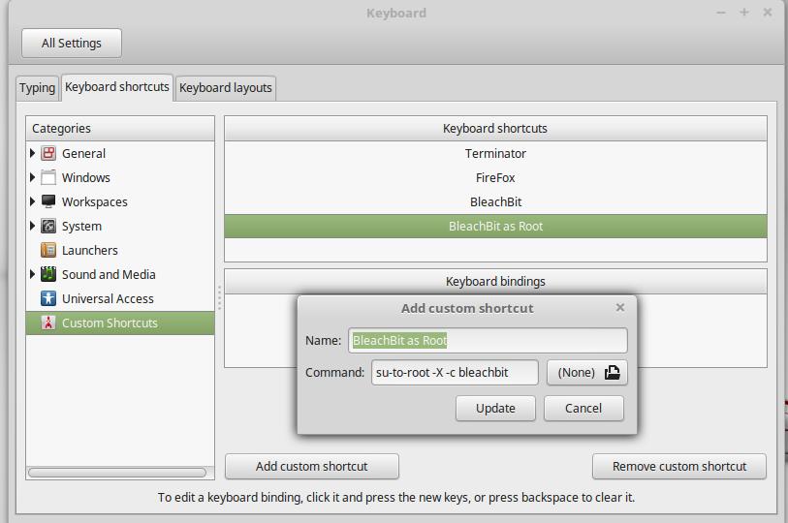Select the Launchers category label

pyautogui.click(x=90, y=250)
